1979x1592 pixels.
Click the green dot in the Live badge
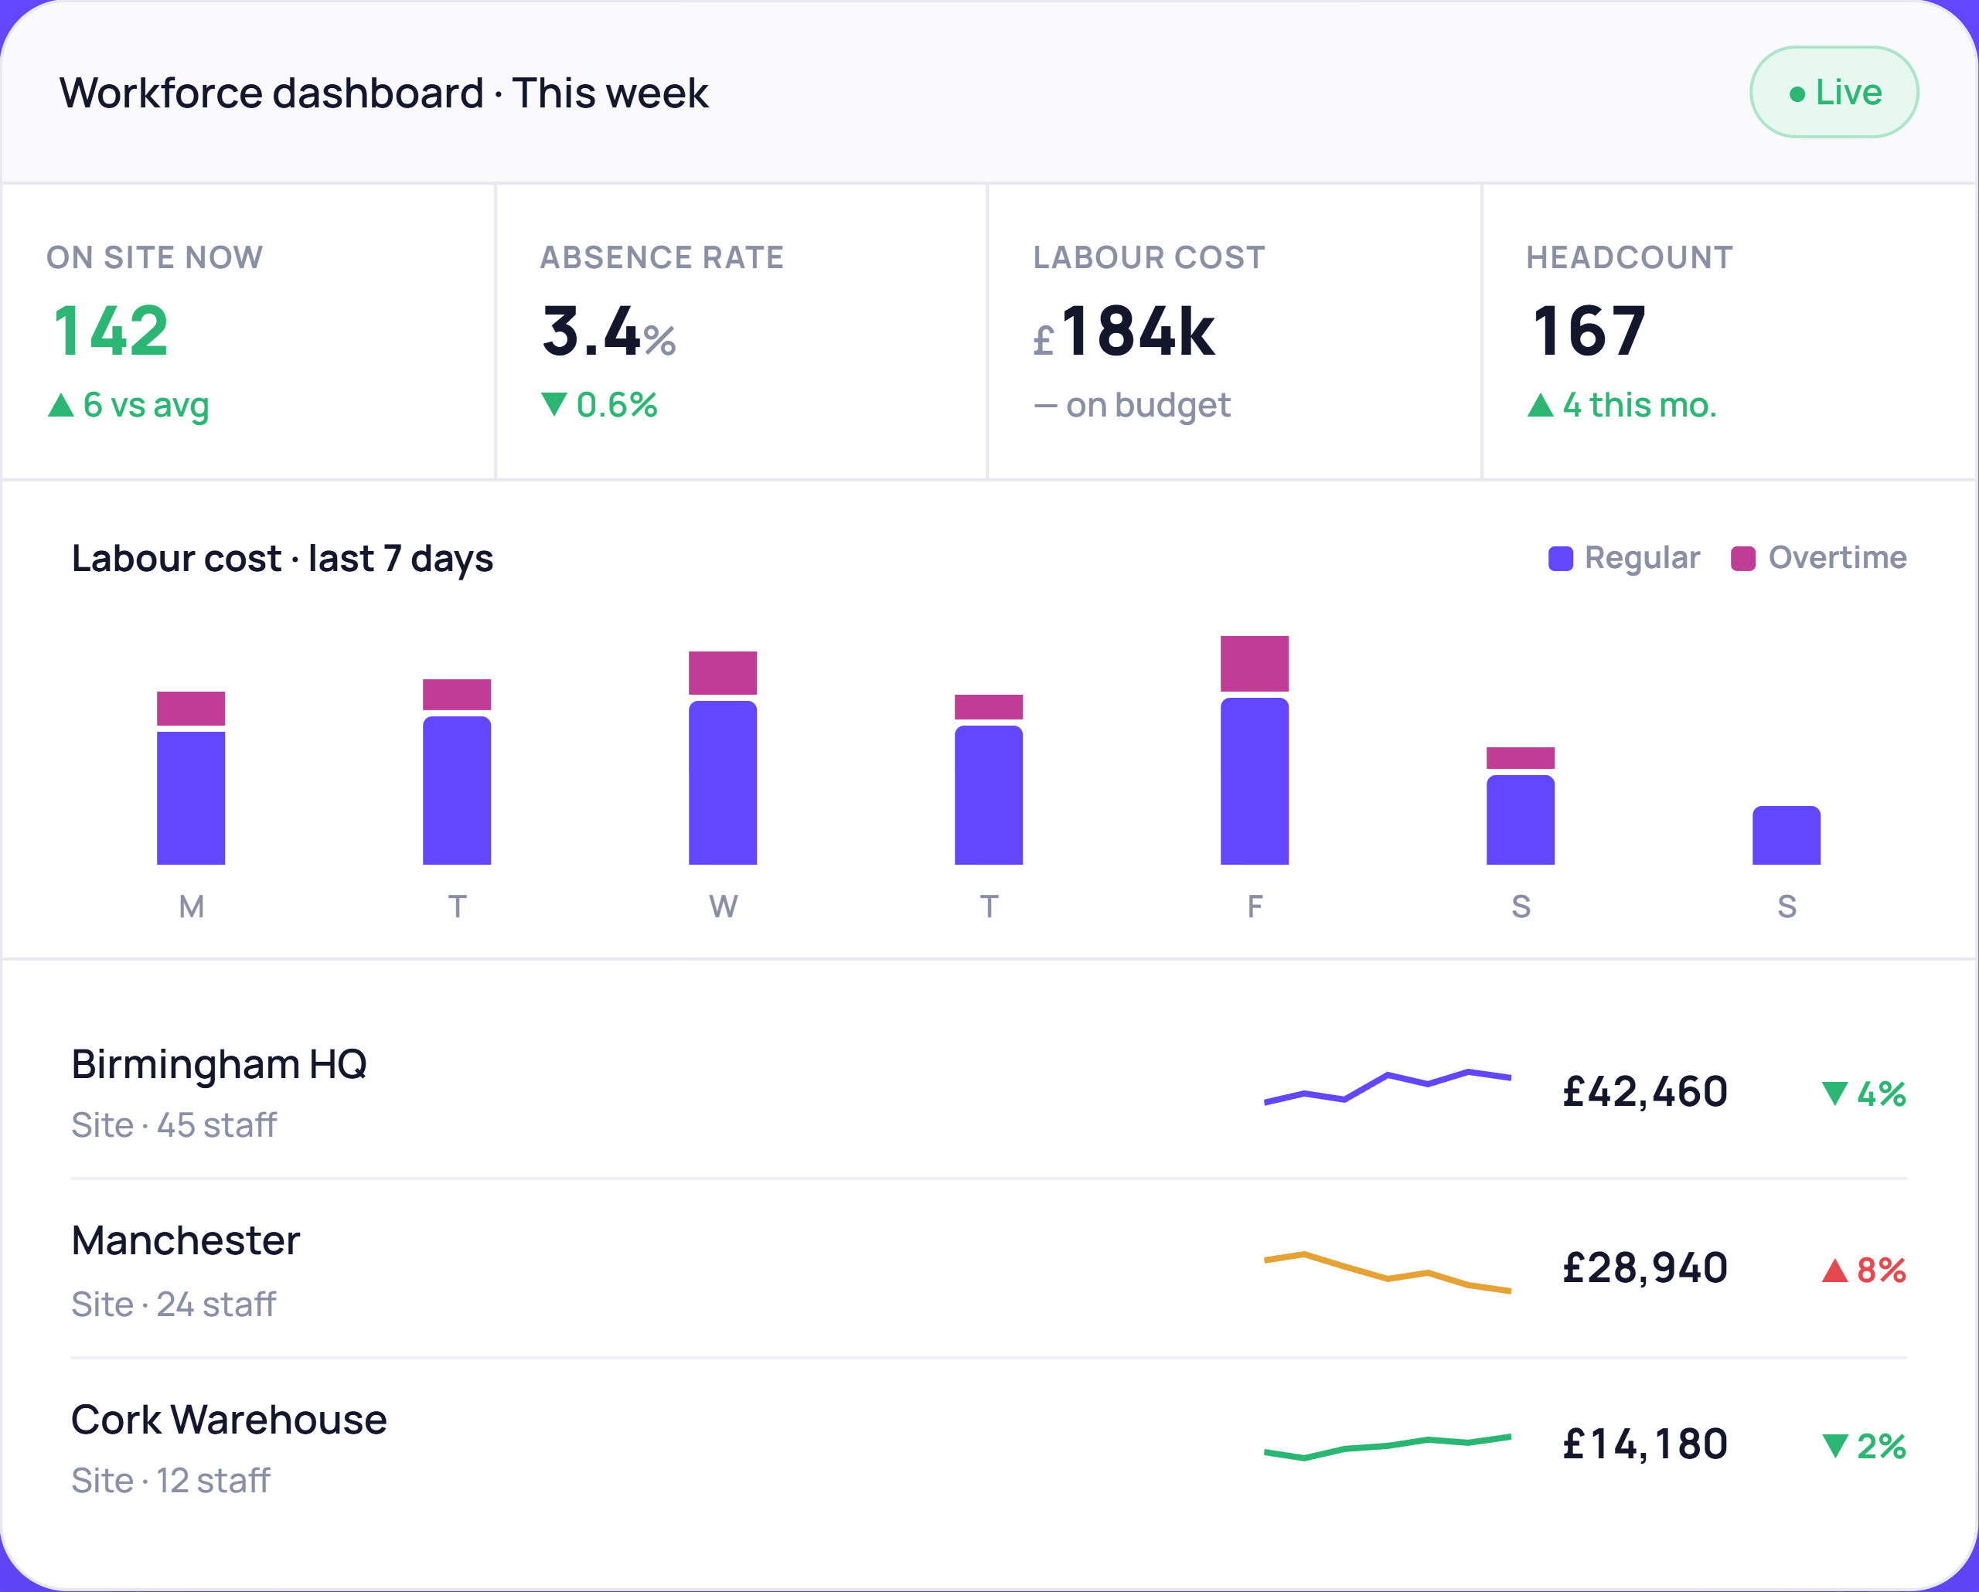1797,94
